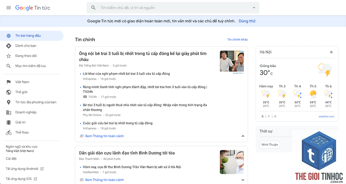
Task: Open VietNamNet article about Trần Văn Nam
Action: tap(132, 167)
